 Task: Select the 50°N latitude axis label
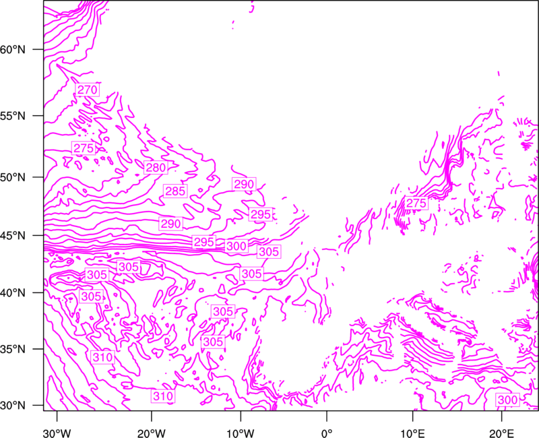13,177
